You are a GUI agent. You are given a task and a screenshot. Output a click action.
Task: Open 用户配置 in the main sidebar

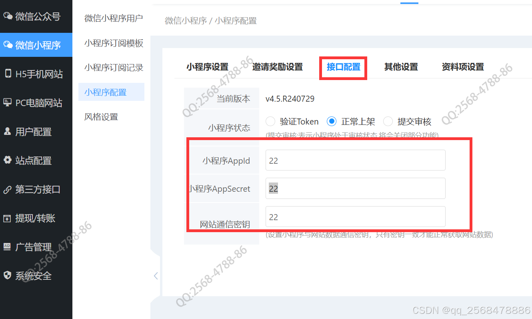(36, 132)
